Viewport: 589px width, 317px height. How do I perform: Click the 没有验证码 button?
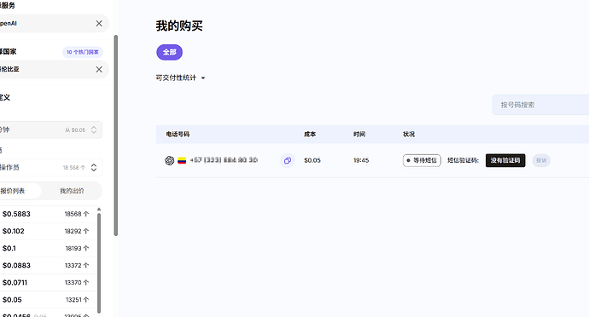tap(505, 160)
